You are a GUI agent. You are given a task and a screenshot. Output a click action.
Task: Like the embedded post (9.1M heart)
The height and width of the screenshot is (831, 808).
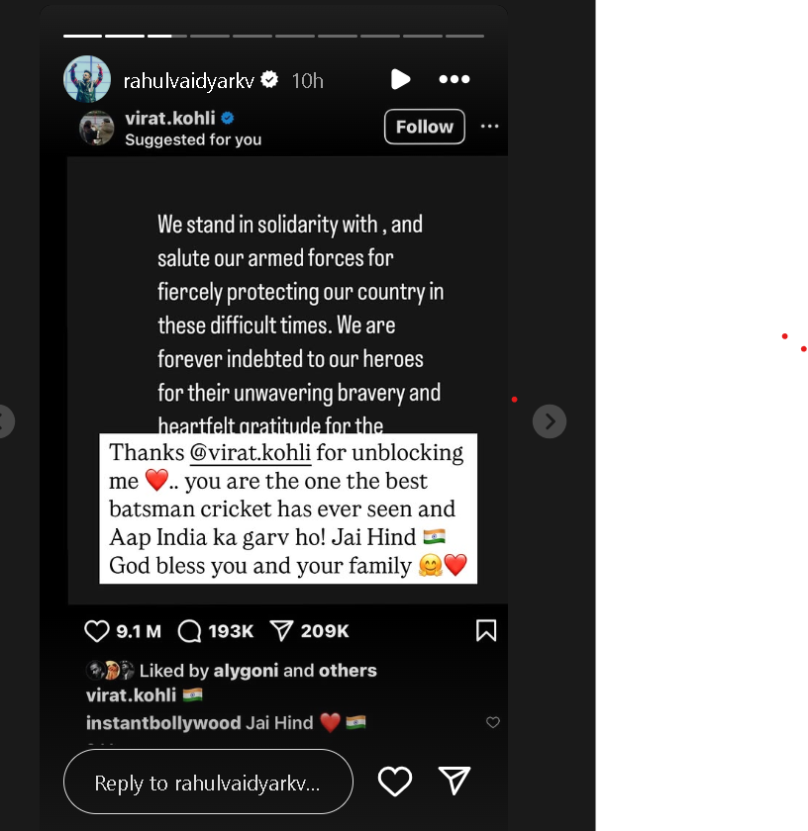97,631
